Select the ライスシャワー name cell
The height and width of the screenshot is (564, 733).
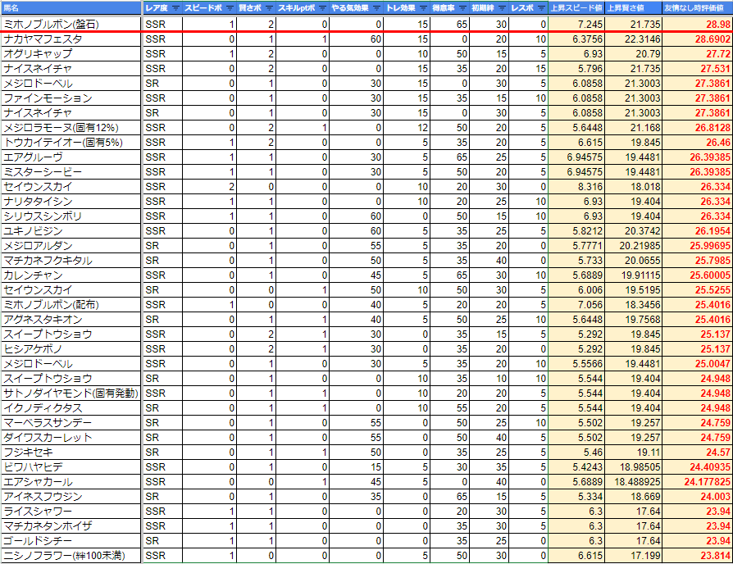pyautogui.click(x=71, y=512)
